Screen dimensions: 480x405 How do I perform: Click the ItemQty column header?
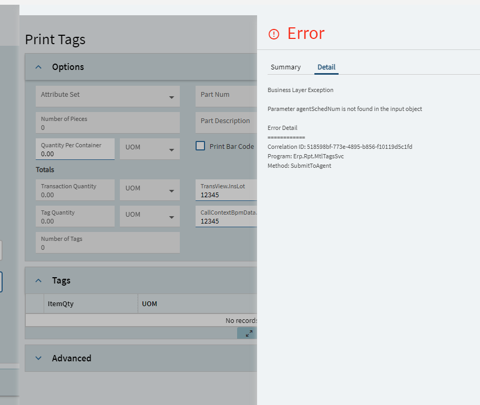click(x=90, y=303)
